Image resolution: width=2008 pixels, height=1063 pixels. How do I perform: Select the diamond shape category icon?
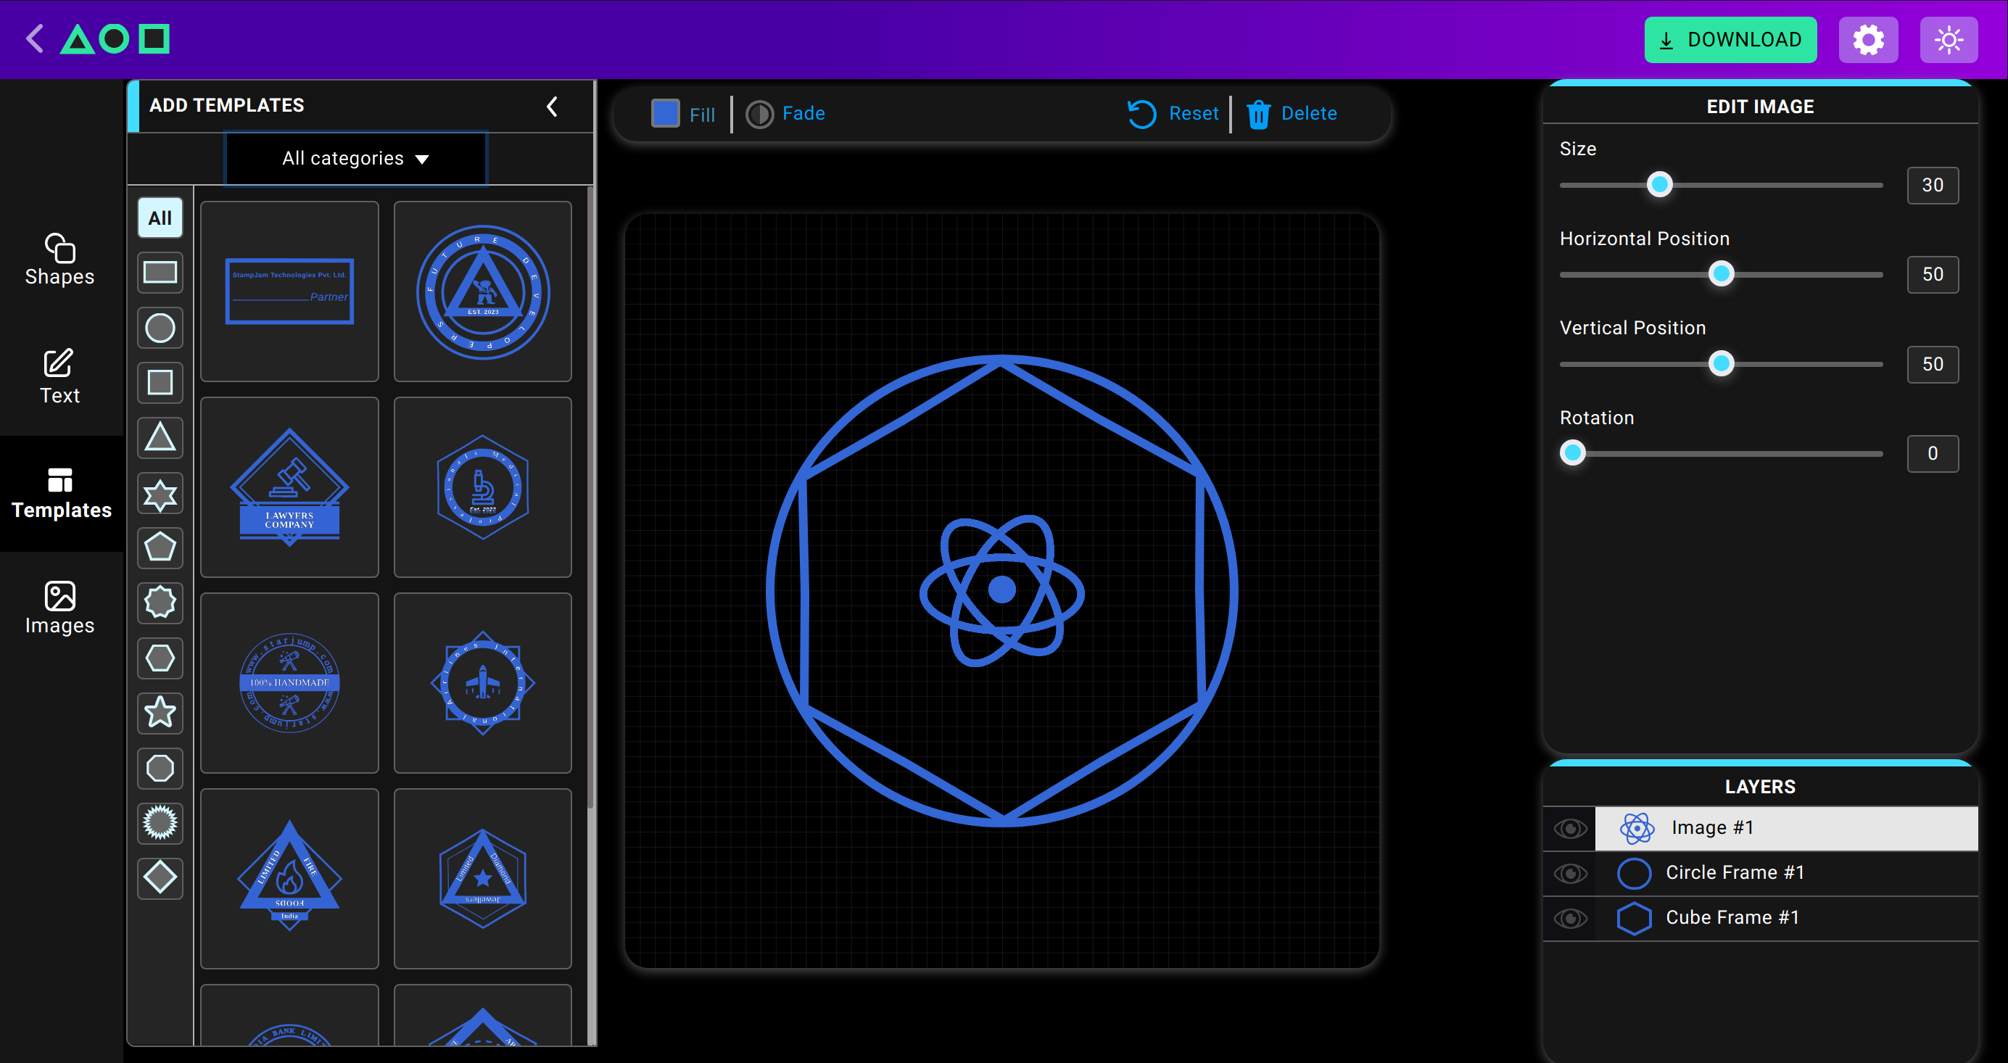160,877
